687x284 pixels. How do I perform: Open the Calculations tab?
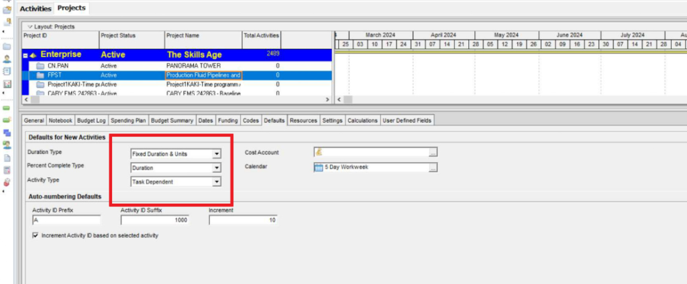(363, 121)
